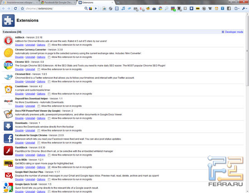The image size is (249, 193).
Task: Disable the AdBlock extension
Action: coord(19,45)
